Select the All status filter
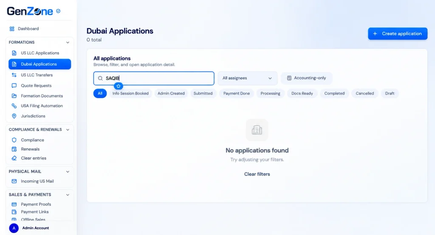The width and height of the screenshot is (435, 235). point(100,93)
